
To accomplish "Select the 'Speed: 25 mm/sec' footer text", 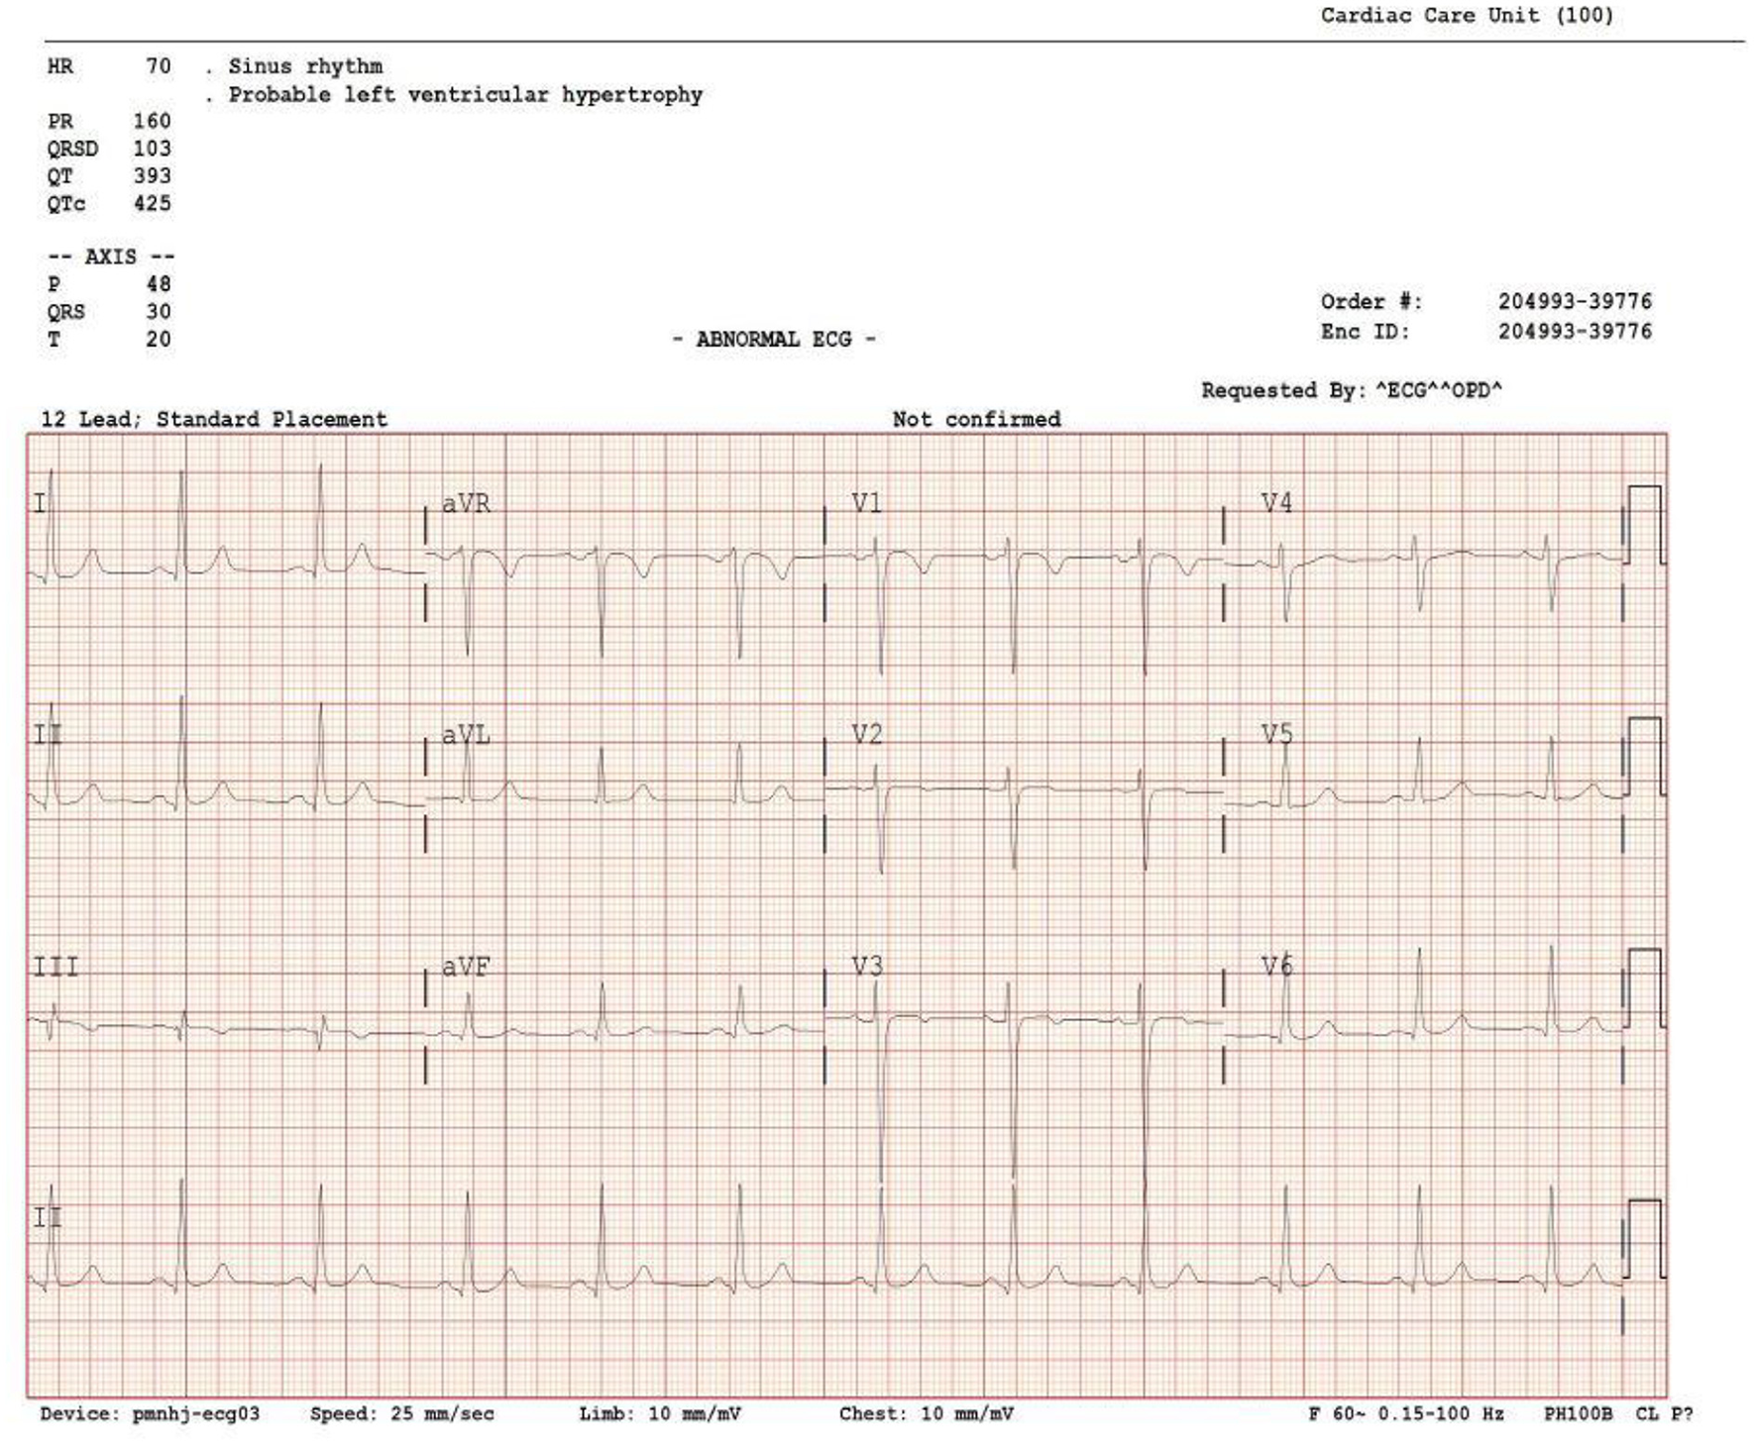I will tap(401, 1414).
